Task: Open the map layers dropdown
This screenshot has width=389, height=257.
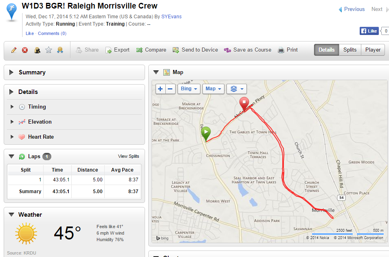Action: pyautogui.click(x=237, y=89)
